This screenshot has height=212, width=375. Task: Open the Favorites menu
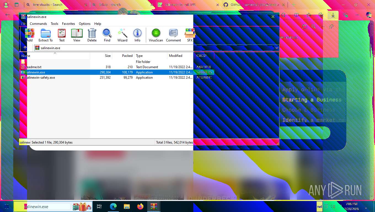68,24
